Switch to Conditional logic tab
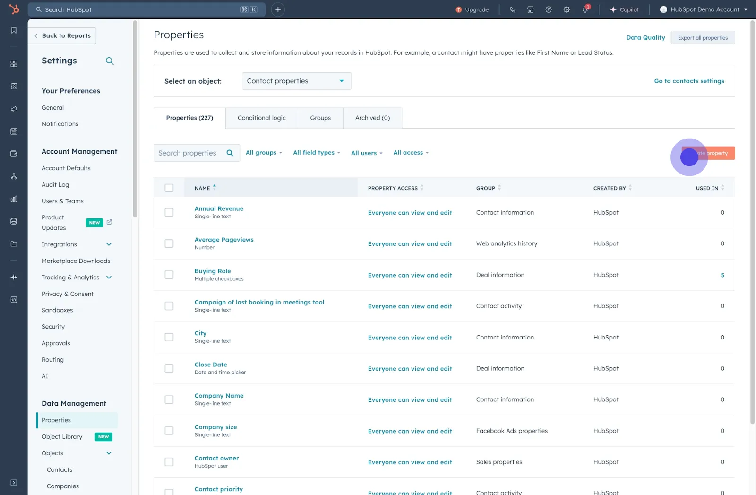Image resolution: width=756 pixels, height=495 pixels. 261,118
